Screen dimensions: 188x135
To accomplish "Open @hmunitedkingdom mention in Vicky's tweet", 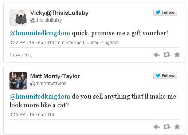I will point(40,33).
